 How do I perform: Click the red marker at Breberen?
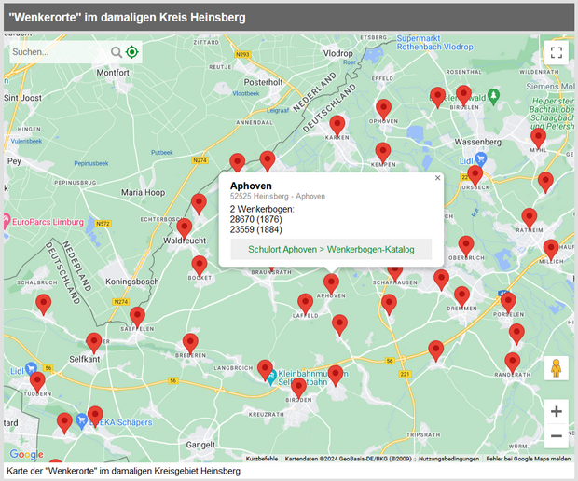(190, 344)
